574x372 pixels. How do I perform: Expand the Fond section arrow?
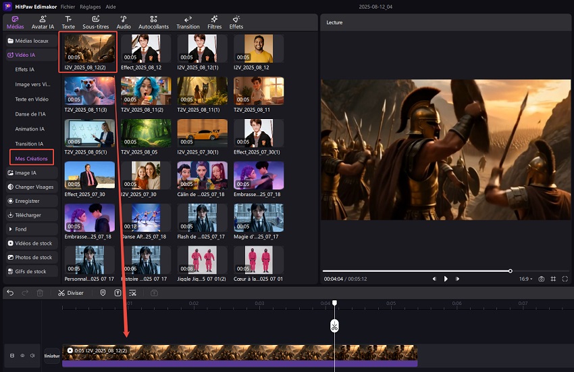10,229
